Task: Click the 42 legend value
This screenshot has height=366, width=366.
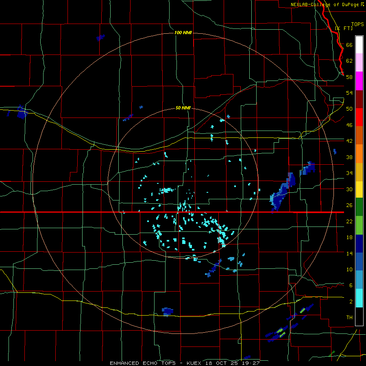Action: pyautogui.click(x=349, y=141)
